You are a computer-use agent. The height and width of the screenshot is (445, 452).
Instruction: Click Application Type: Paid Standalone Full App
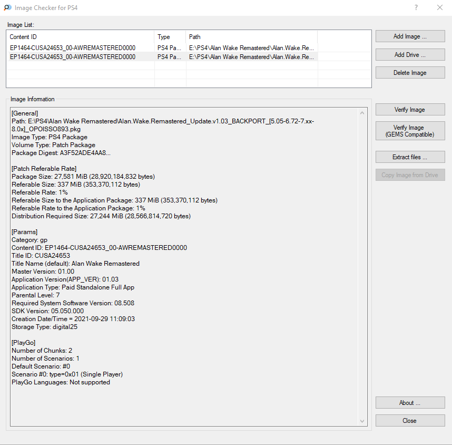(x=73, y=287)
